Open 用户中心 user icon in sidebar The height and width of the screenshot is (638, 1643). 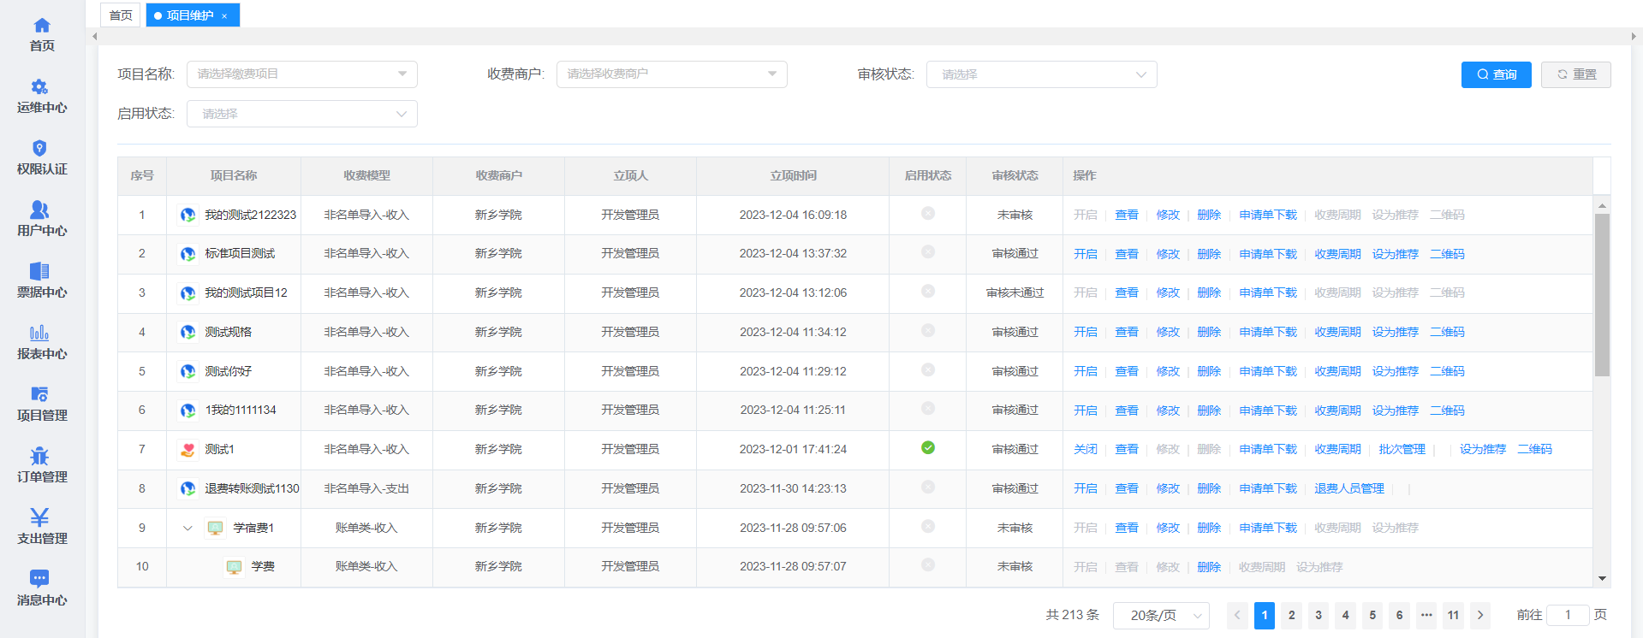pyautogui.click(x=39, y=210)
